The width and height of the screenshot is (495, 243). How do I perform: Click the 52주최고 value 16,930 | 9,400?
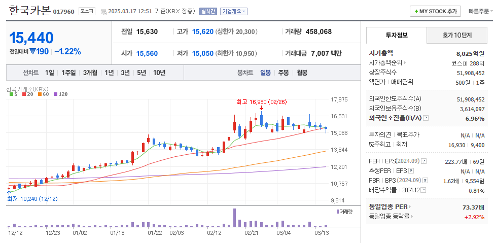click(x=466, y=145)
